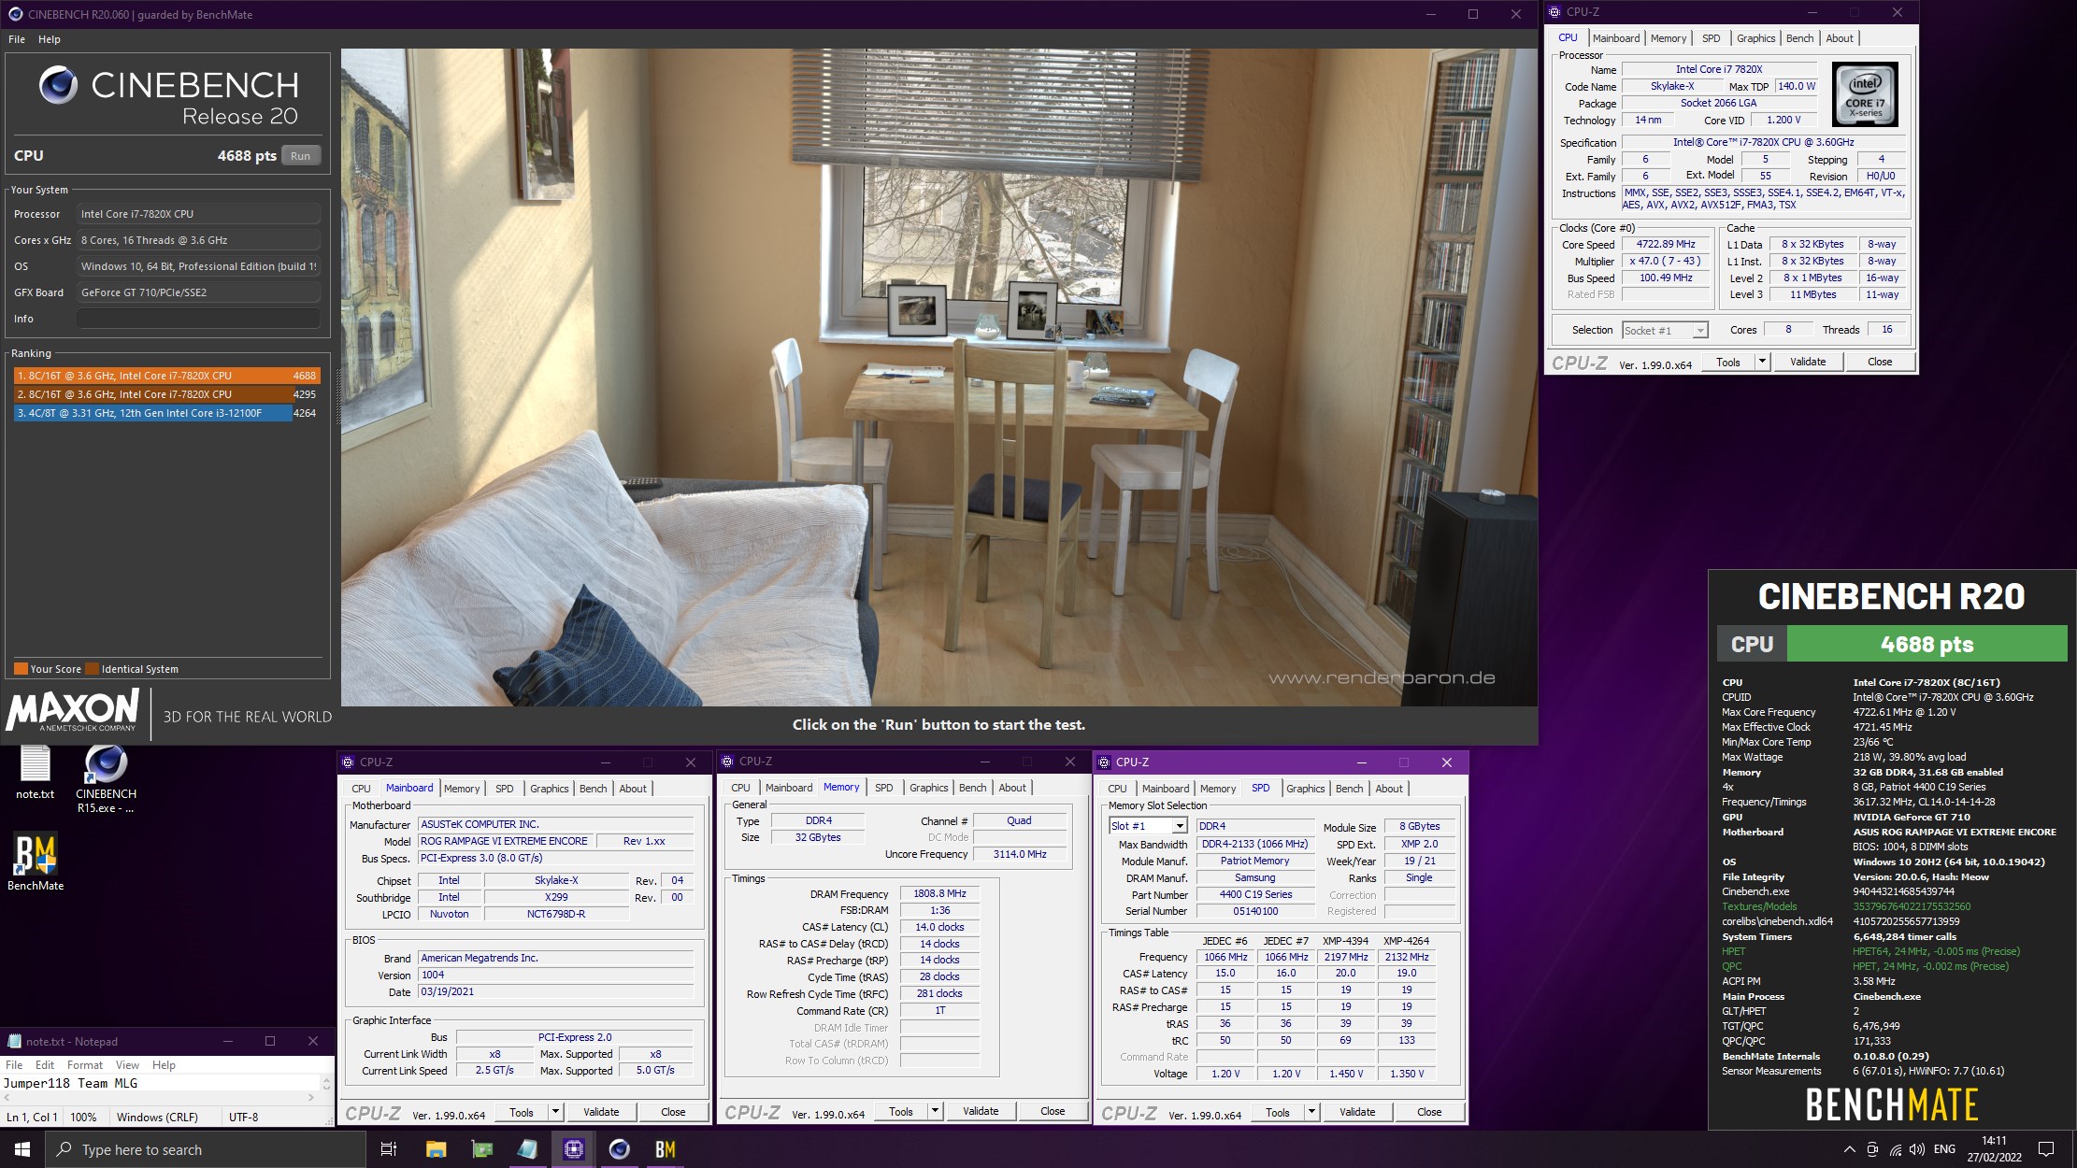This screenshot has width=2077, height=1168.
Task: Click the Run button for the CPU test
Action: (300, 156)
